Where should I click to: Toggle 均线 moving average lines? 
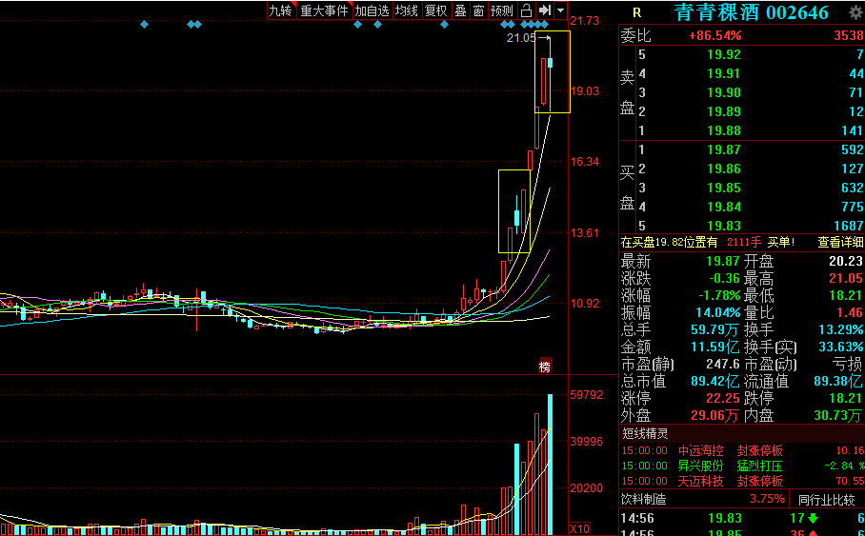tap(407, 10)
